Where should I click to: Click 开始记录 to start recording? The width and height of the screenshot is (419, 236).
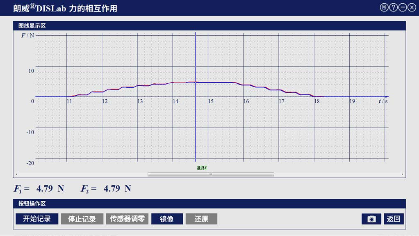37,219
